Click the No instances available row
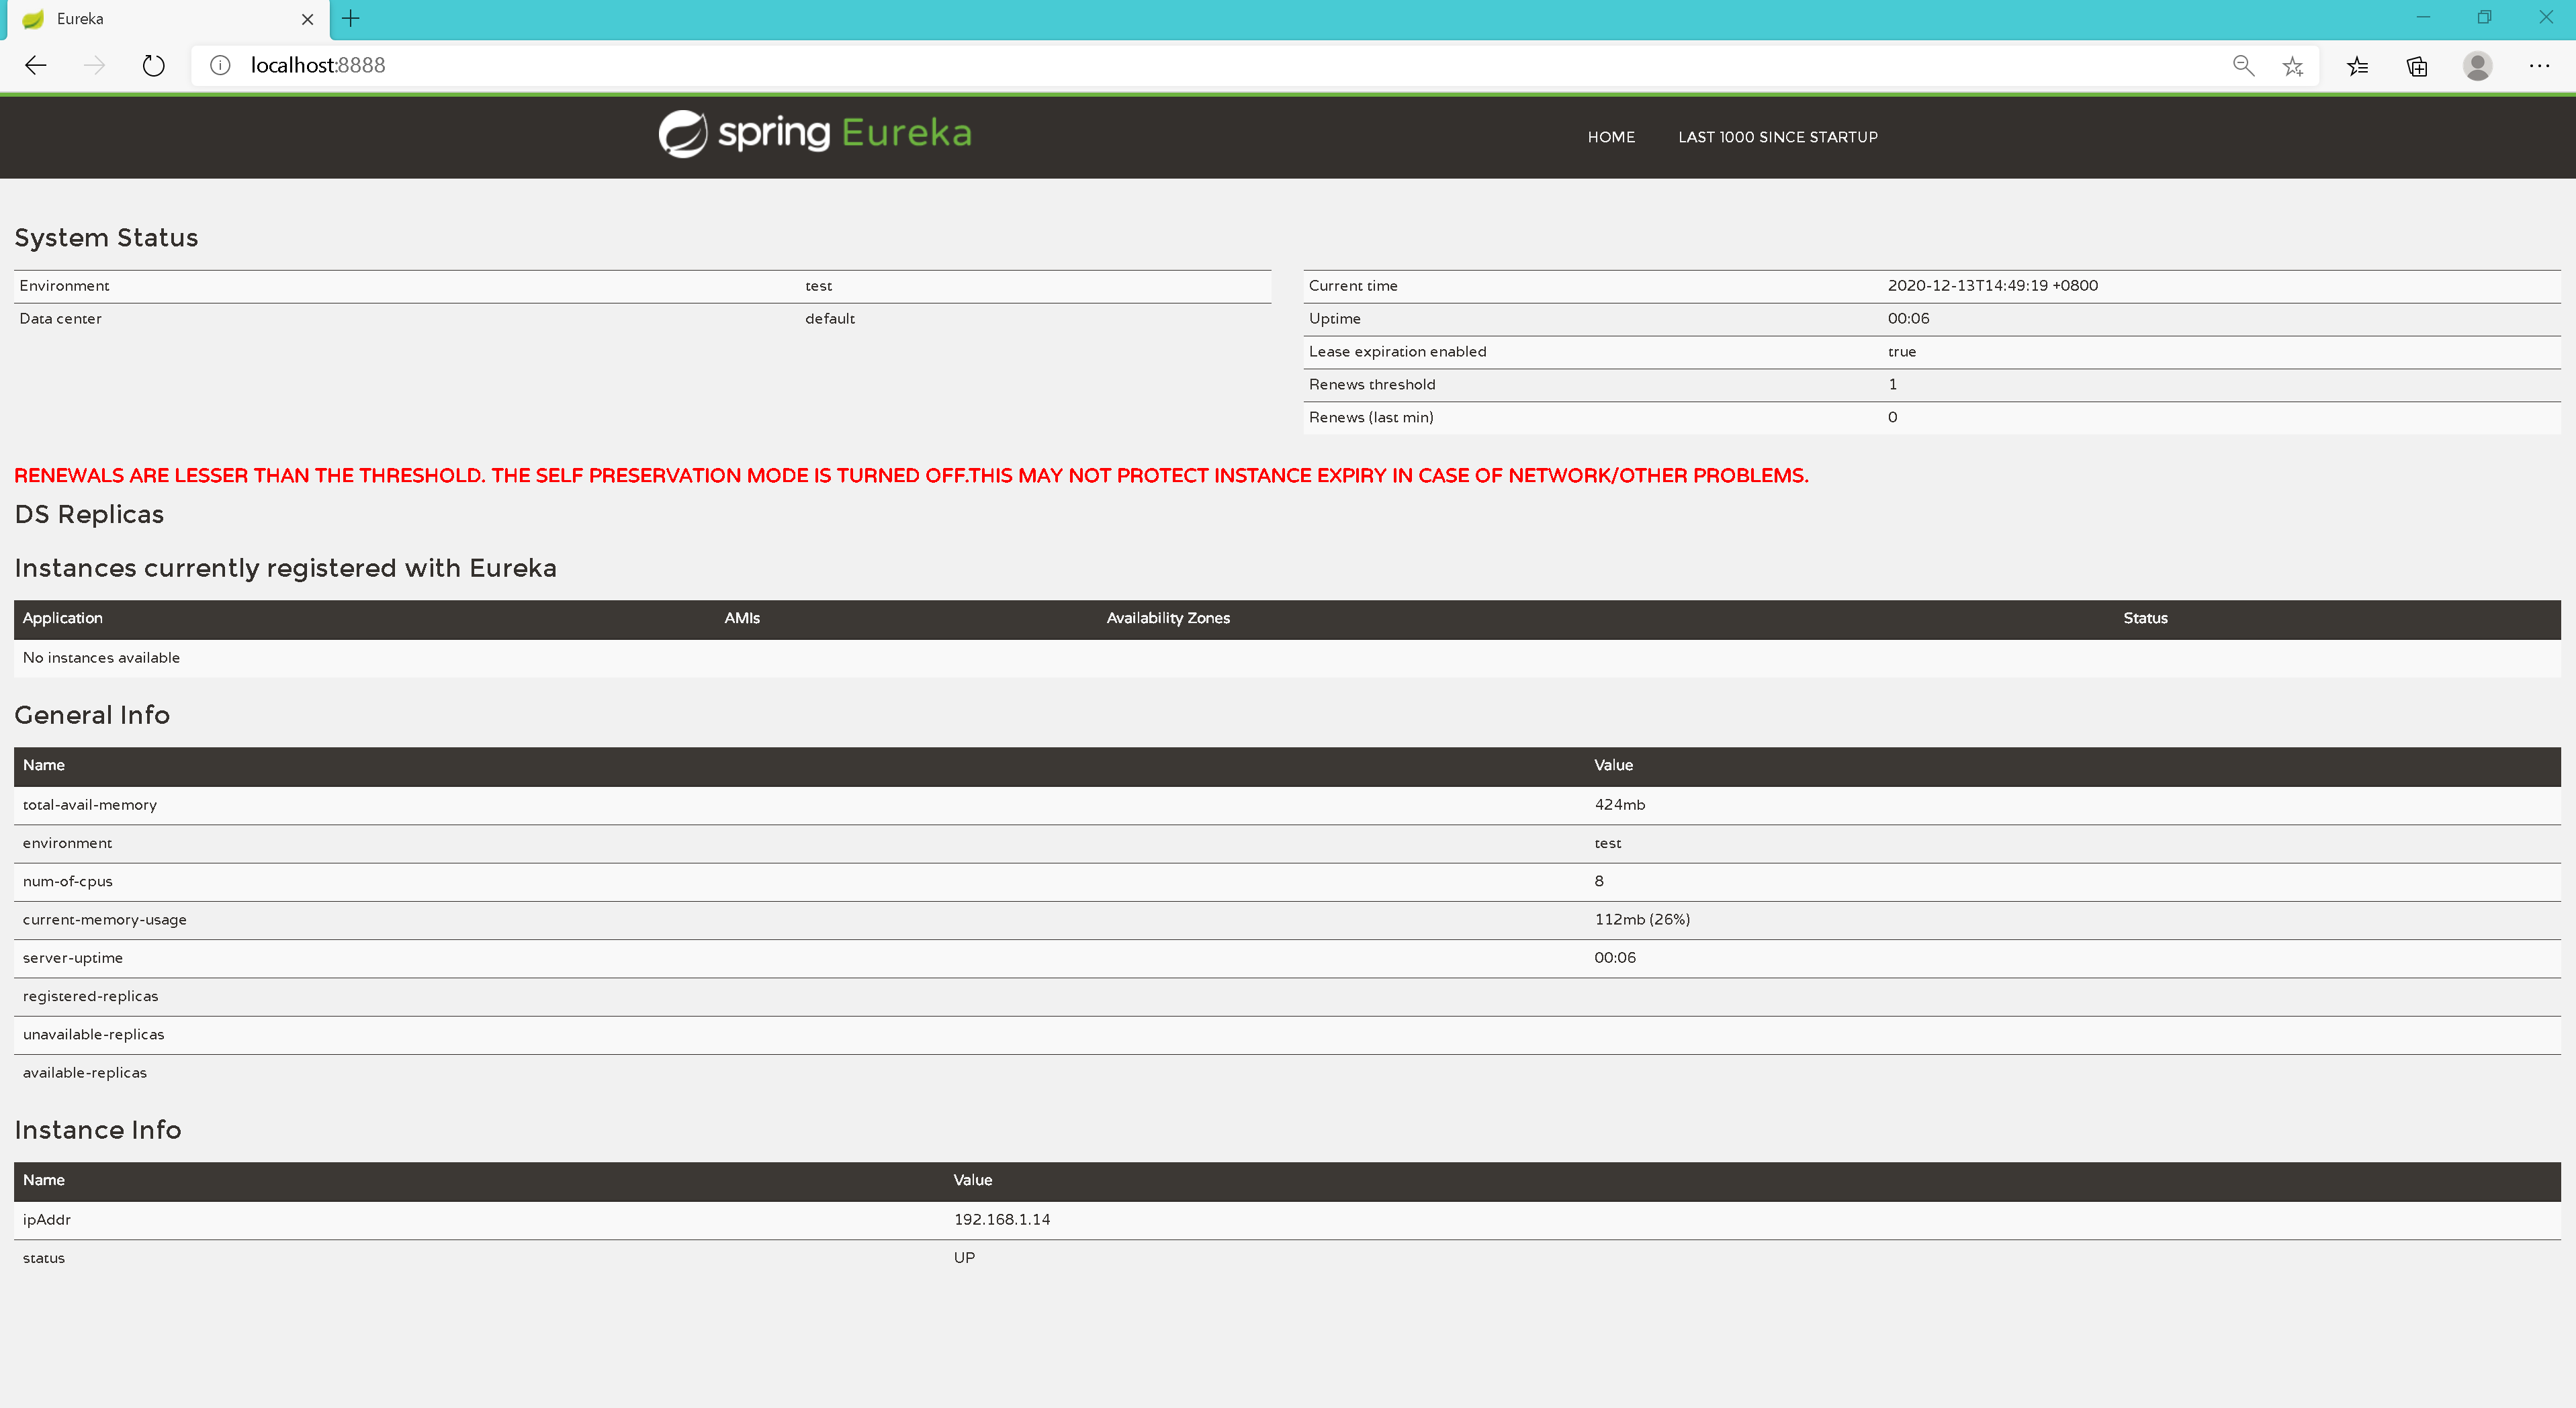This screenshot has height=1408, width=2576. click(x=1287, y=657)
